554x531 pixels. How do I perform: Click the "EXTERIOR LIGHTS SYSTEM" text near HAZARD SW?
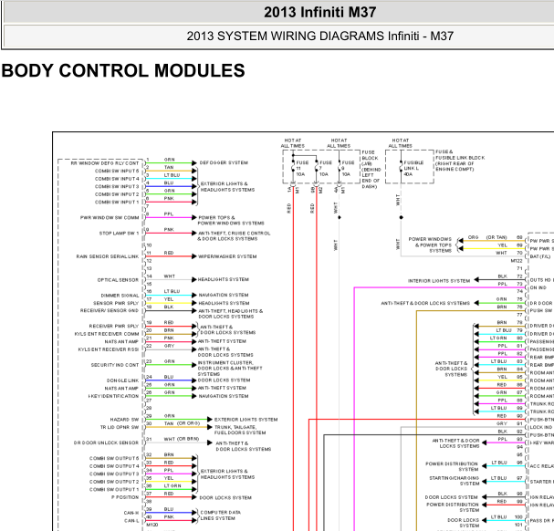pos(246,420)
